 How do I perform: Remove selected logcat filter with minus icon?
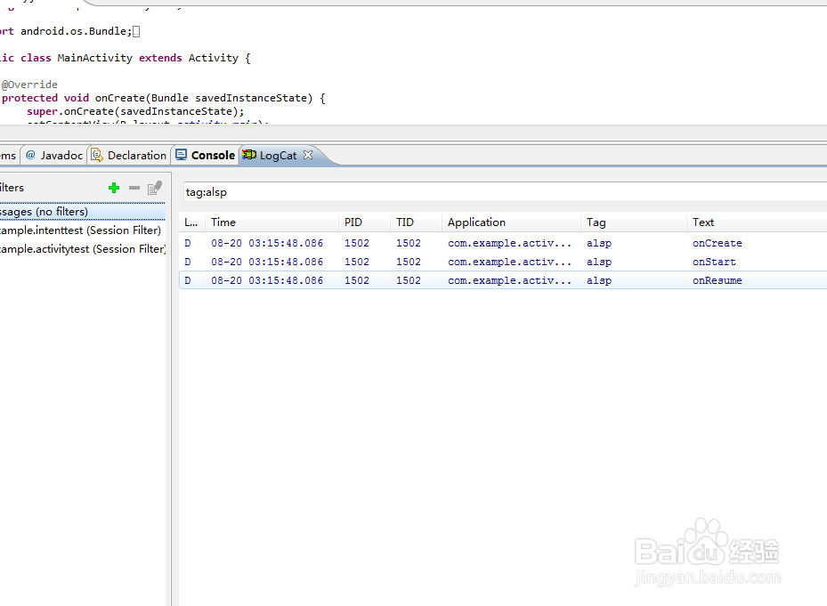134,188
